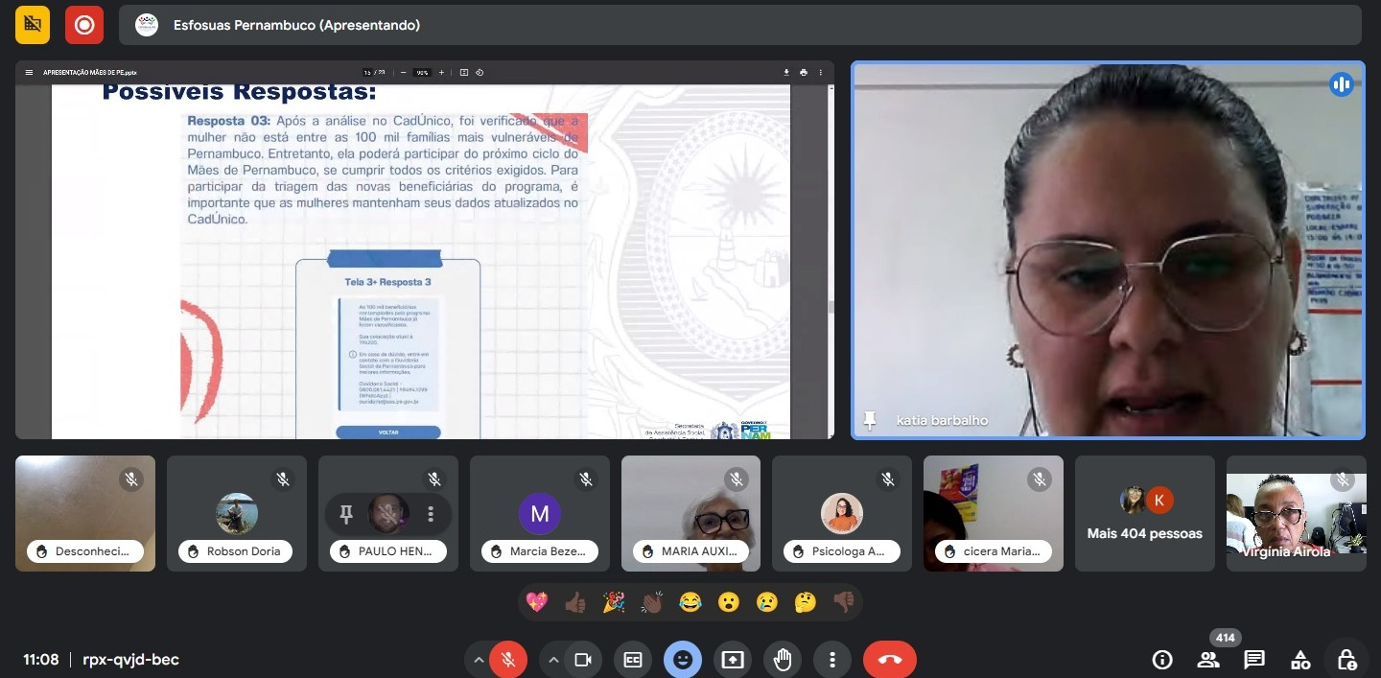The image size is (1381, 678).
Task: Raise your hand in the meeting
Action: [783, 660]
